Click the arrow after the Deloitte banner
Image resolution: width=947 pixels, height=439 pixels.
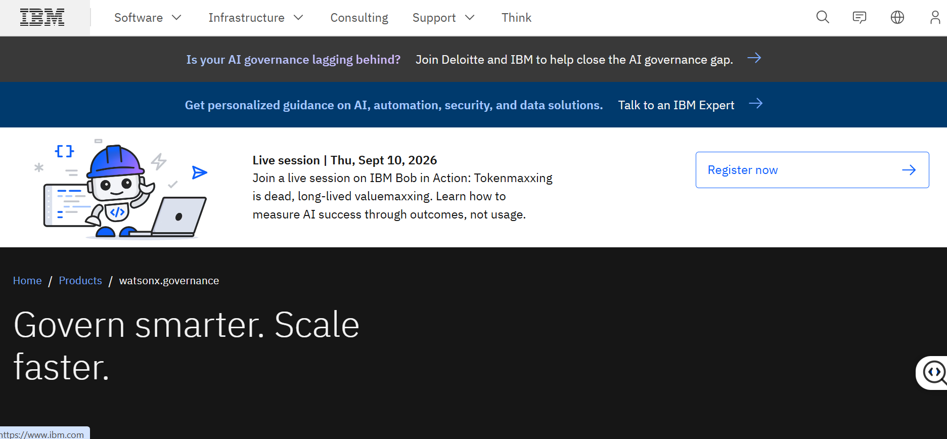754,58
